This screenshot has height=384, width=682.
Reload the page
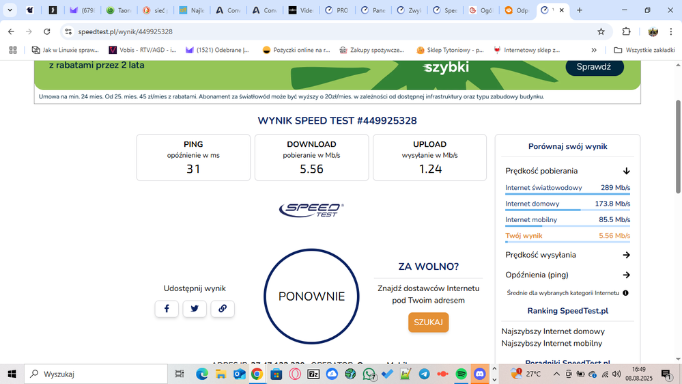tap(47, 31)
